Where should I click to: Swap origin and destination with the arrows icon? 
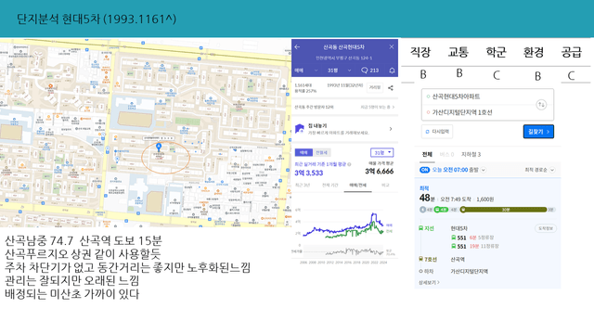(541, 105)
